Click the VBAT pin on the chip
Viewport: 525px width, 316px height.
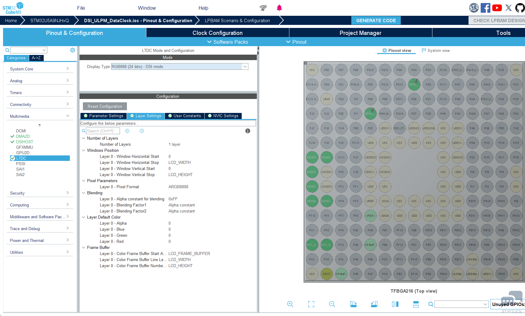pos(326,99)
